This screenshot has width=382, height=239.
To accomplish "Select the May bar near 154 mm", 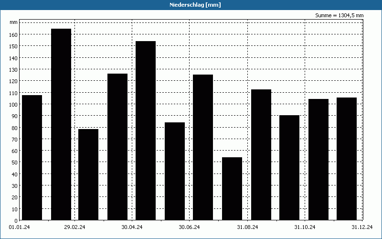I will point(146,130).
